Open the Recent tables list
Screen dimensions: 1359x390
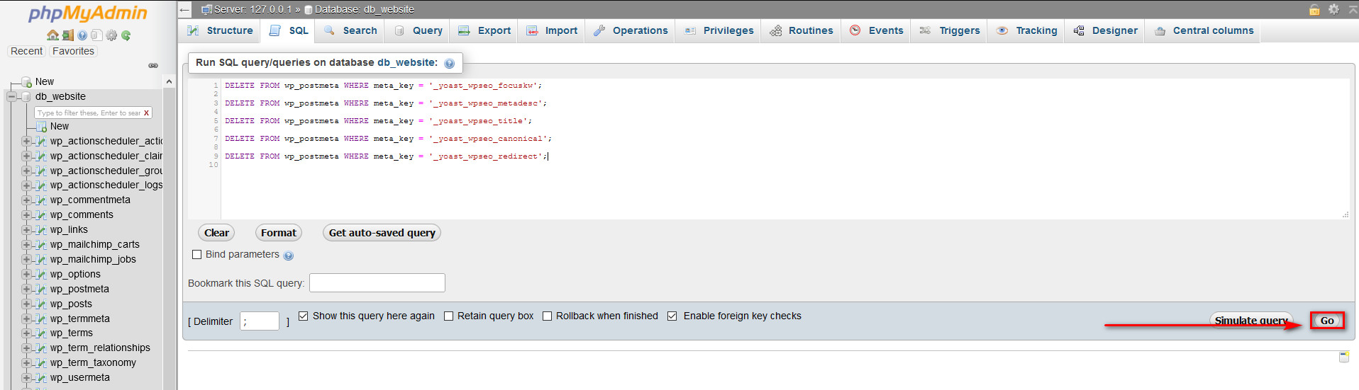click(x=26, y=51)
